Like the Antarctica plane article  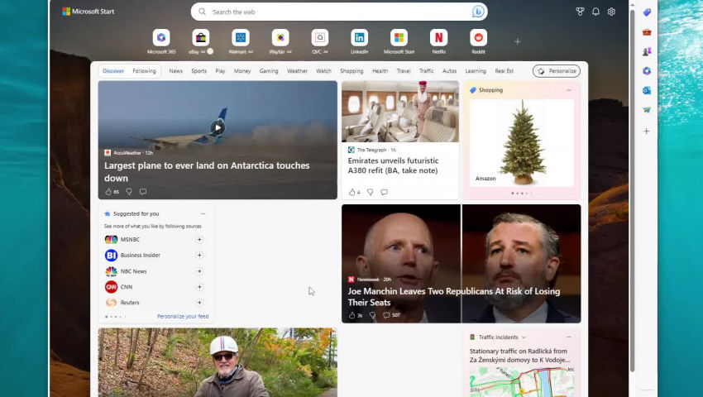pyautogui.click(x=108, y=192)
